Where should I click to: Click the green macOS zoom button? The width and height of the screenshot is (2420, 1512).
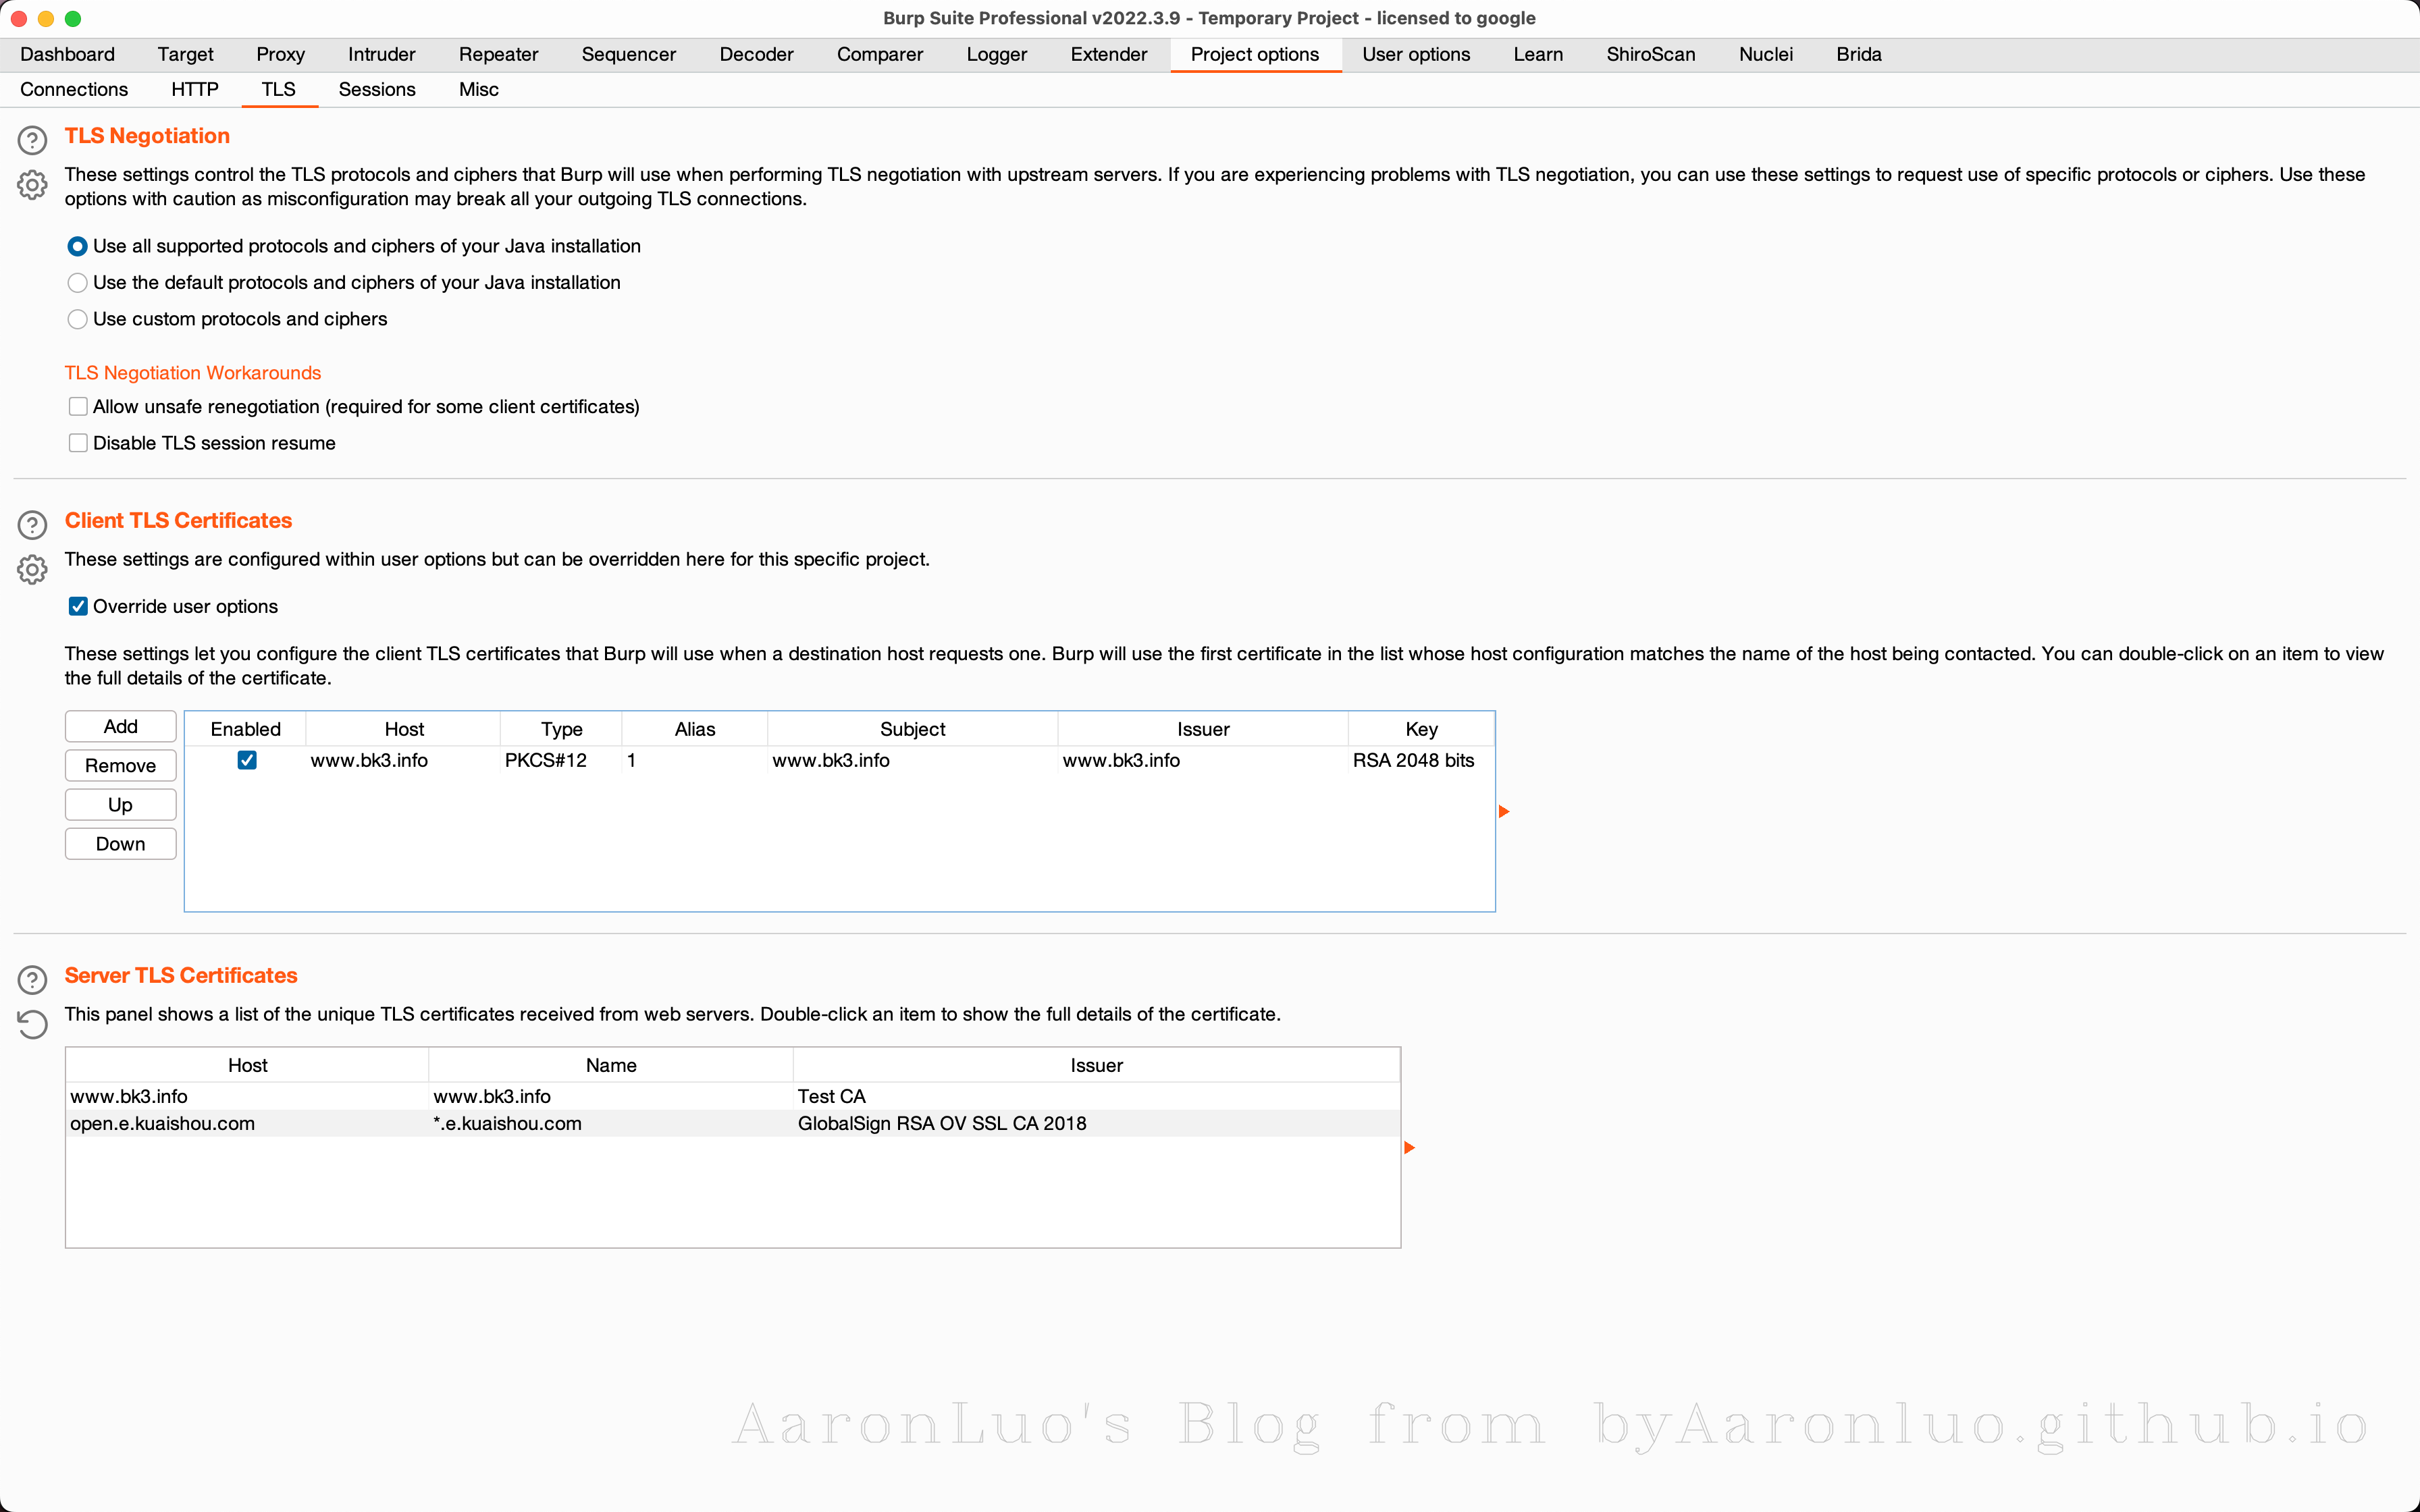click(72, 18)
